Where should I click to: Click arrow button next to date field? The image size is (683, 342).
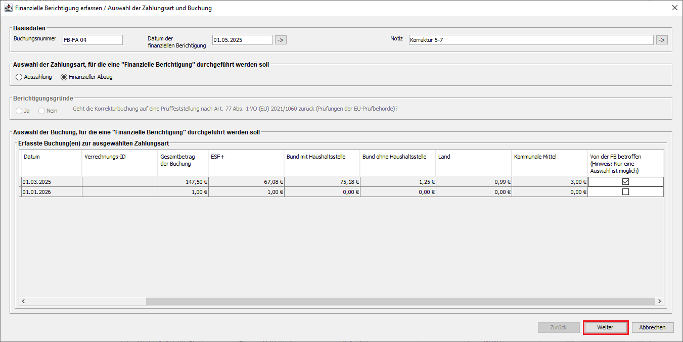(281, 40)
